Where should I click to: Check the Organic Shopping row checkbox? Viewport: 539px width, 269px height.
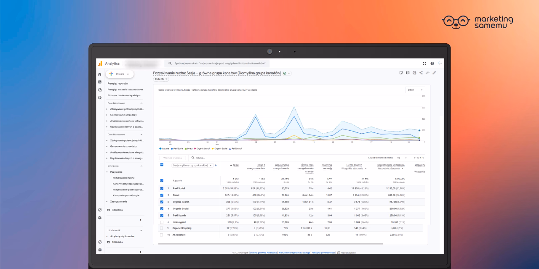tap(162, 228)
